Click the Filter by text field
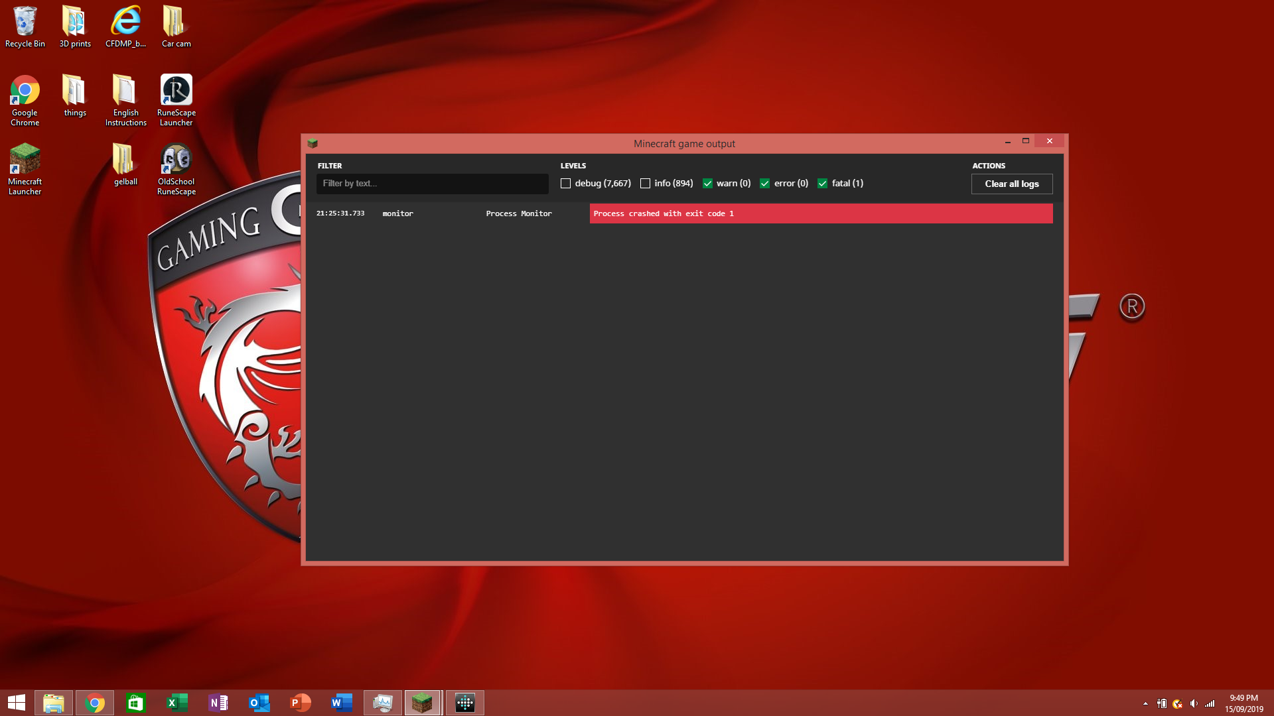This screenshot has width=1274, height=716. click(x=432, y=184)
